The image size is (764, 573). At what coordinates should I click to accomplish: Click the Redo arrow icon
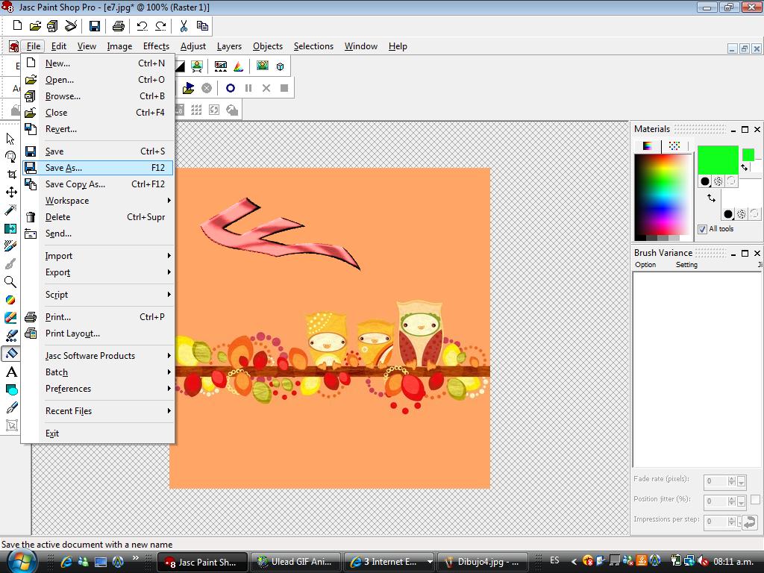160,26
